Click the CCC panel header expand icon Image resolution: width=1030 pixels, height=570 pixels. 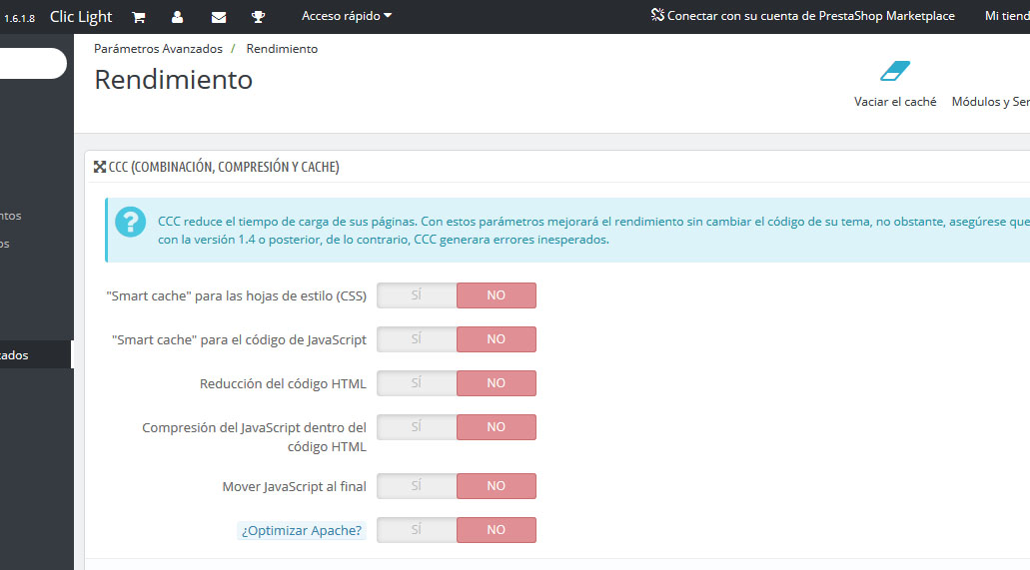point(100,167)
